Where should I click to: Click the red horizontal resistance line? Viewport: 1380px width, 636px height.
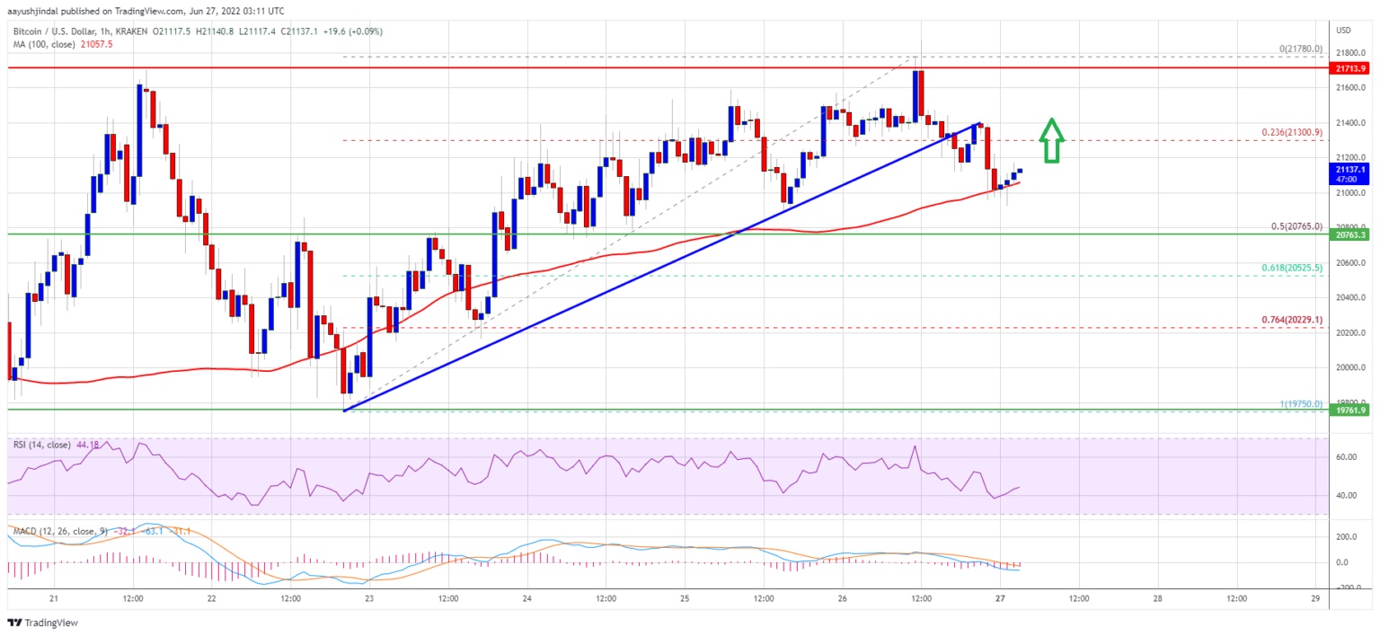[x=665, y=67]
